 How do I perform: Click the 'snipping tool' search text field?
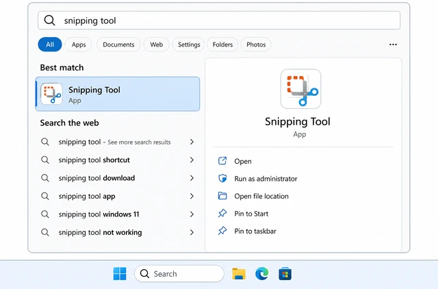(x=219, y=21)
